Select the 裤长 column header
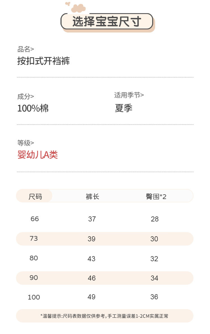The image size is (210, 334). (x=92, y=197)
